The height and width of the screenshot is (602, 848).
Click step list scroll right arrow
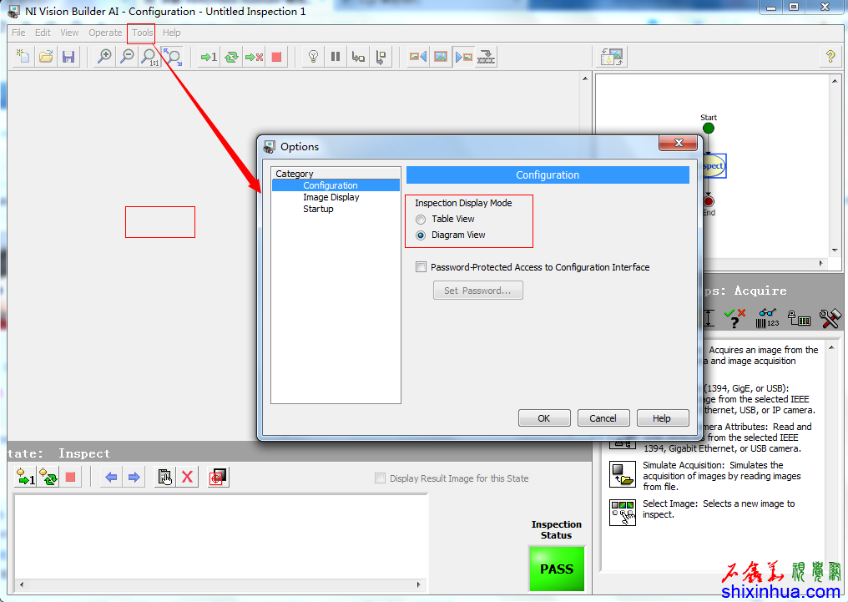[419, 584]
